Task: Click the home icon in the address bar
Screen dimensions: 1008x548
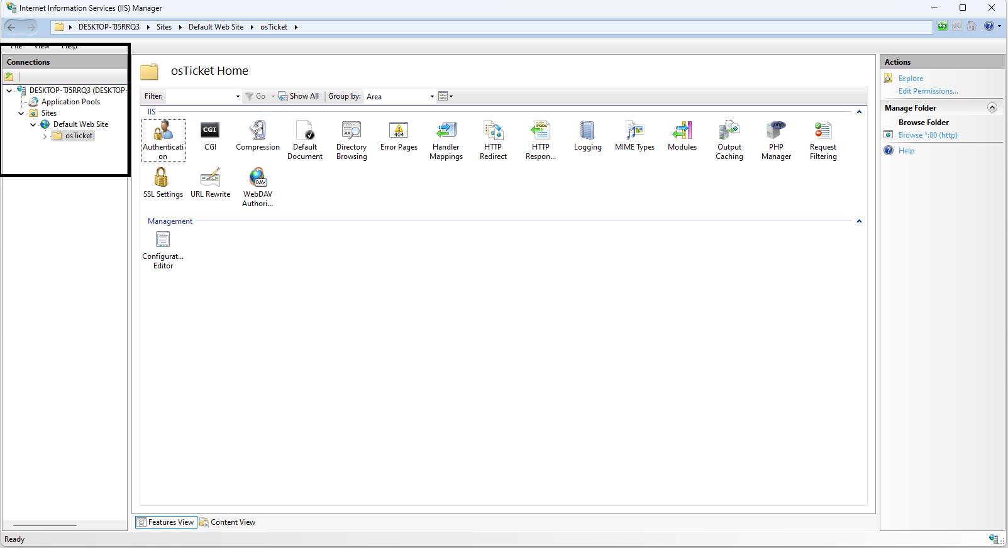Action: click(972, 26)
